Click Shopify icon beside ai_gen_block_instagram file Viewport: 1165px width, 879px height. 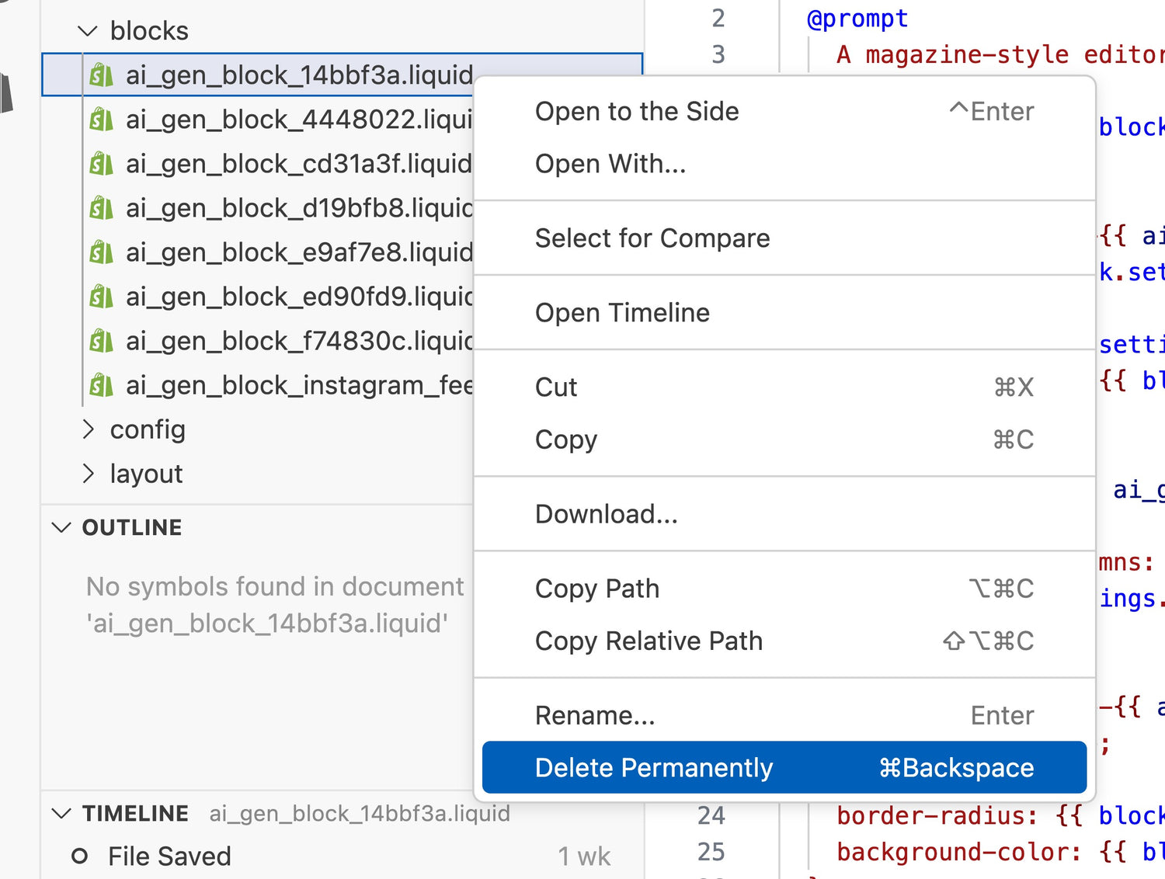(101, 385)
